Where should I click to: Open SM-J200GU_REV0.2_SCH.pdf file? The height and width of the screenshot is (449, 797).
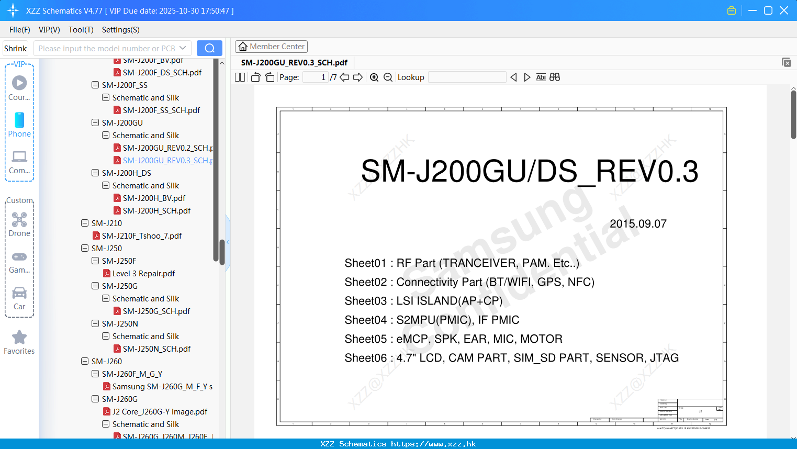click(167, 148)
